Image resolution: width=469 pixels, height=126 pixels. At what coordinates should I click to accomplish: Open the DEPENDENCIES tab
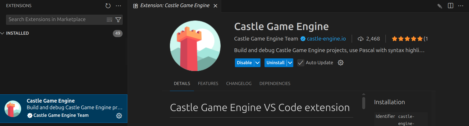[x=275, y=83]
